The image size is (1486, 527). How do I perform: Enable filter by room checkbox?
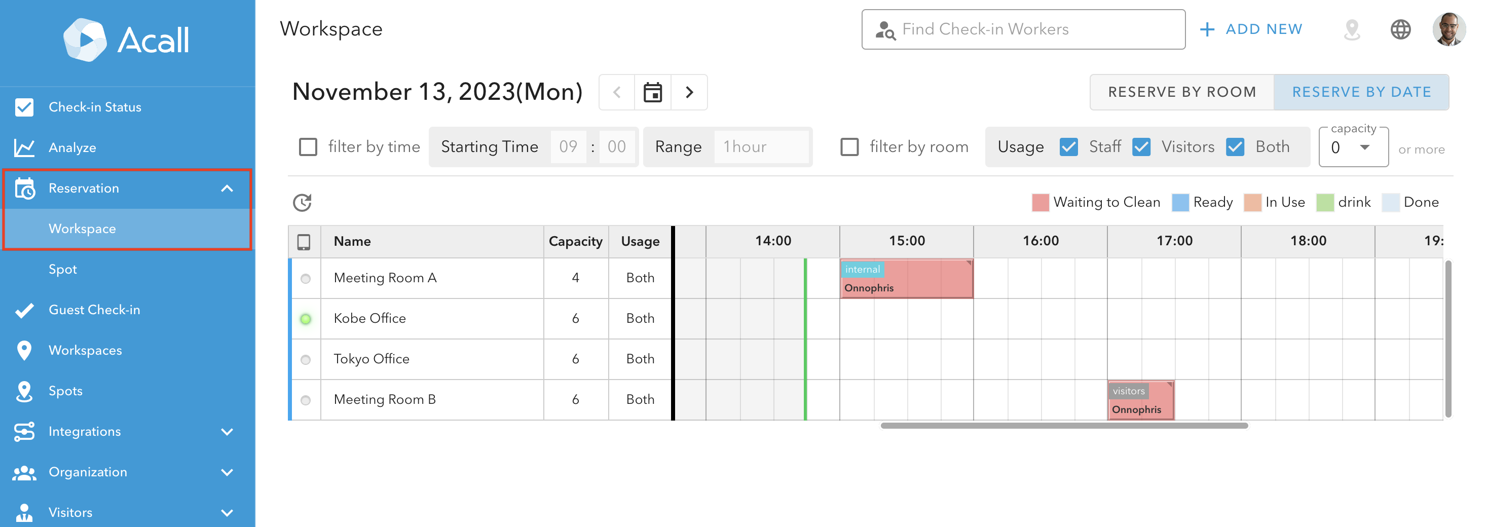[849, 147]
